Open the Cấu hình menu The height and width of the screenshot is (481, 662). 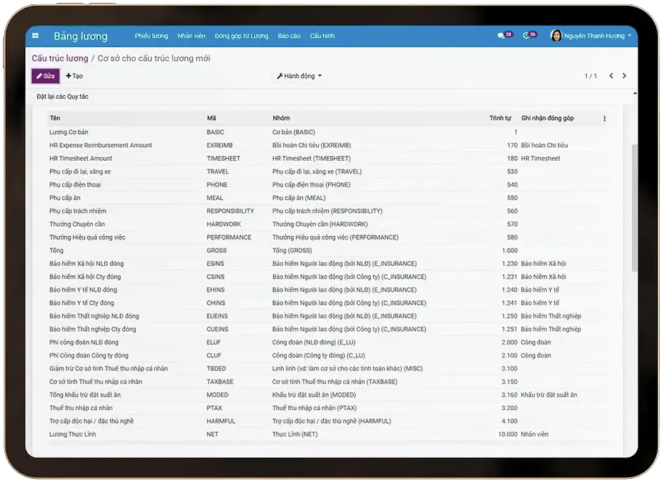click(x=322, y=36)
